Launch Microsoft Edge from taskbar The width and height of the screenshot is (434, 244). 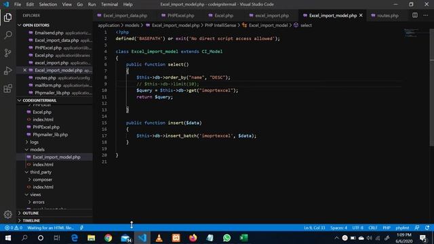pos(75,238)
